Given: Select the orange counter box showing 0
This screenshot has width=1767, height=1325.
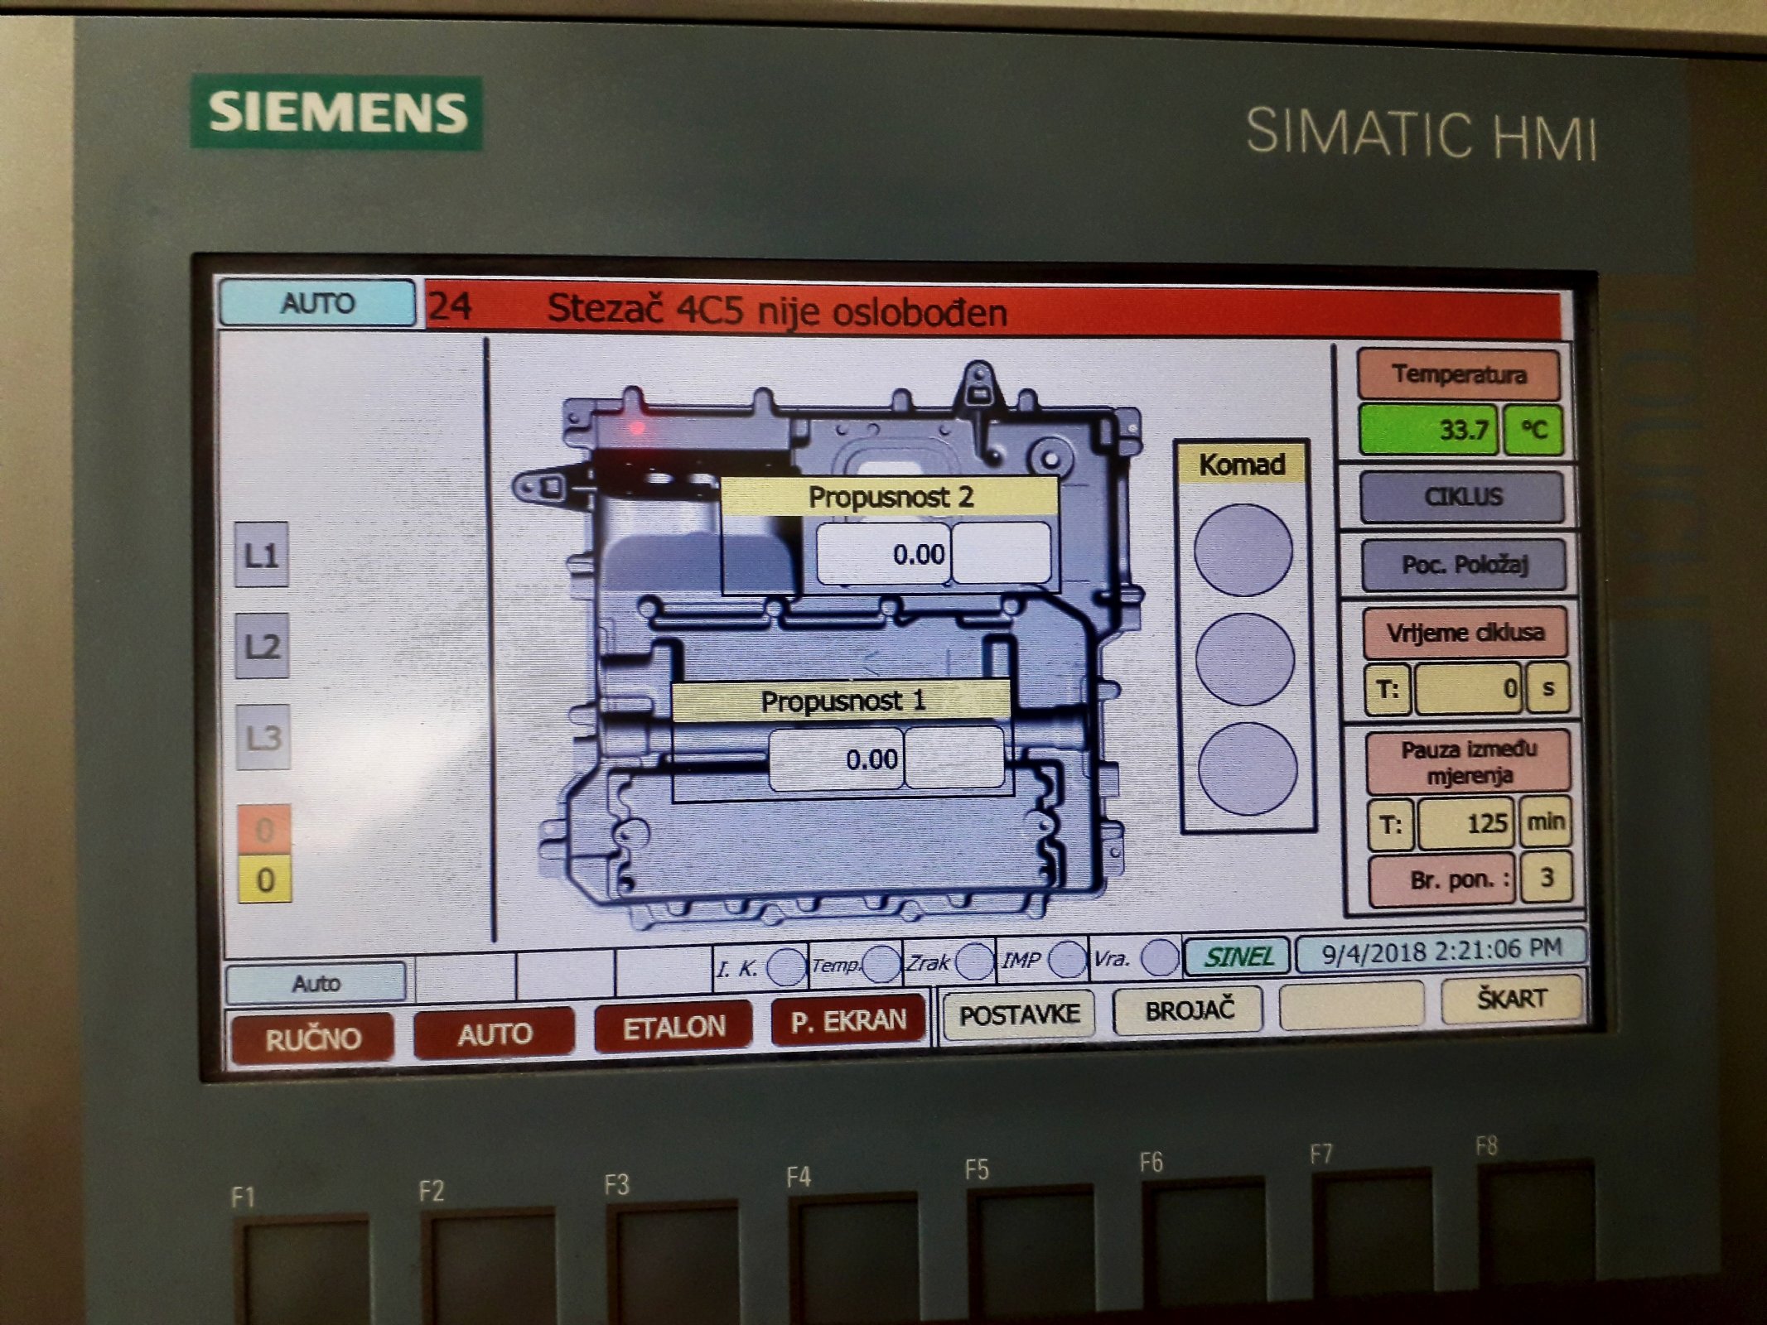Looking at the screenshot, I should pyautogui.click(x=264, y=829).
